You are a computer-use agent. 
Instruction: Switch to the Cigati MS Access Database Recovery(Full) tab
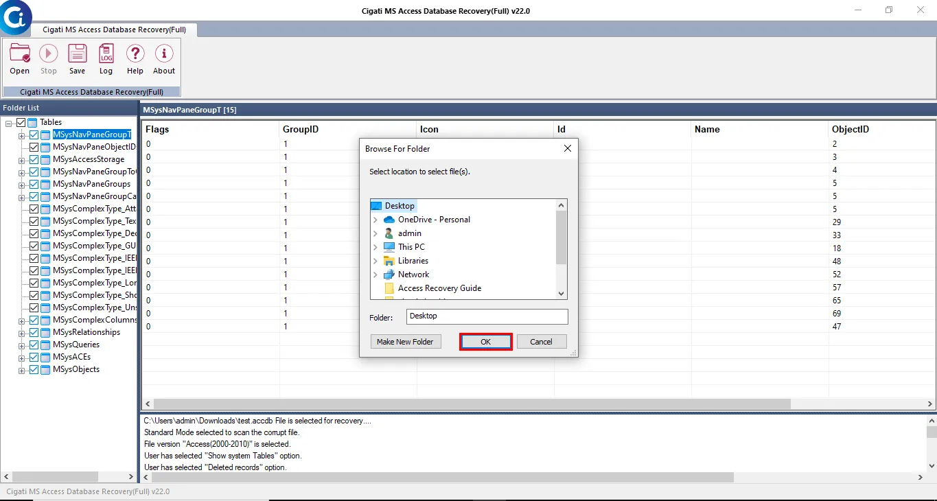pyautogui.click(x=116, y=30)
